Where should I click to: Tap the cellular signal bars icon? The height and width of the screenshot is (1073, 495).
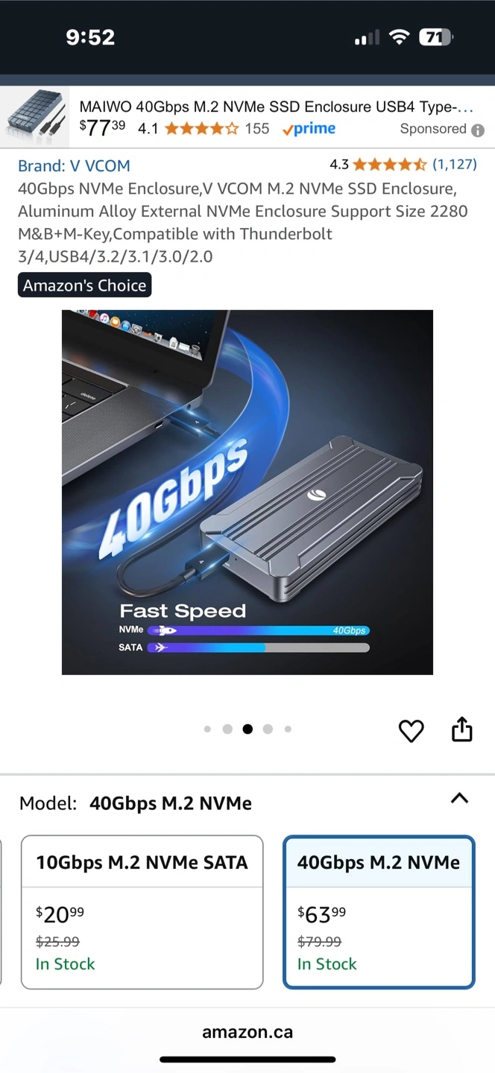[x=366, y=37]
